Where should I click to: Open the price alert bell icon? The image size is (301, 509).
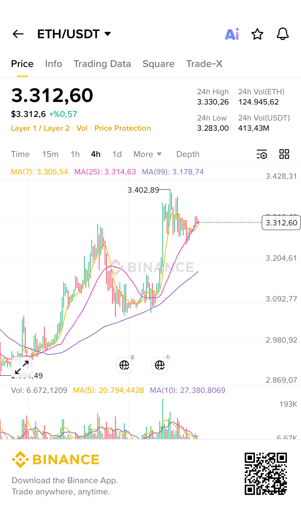click(282, 34)
